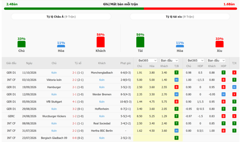Click the 2-1 score versus Monchengladbach

74,73
